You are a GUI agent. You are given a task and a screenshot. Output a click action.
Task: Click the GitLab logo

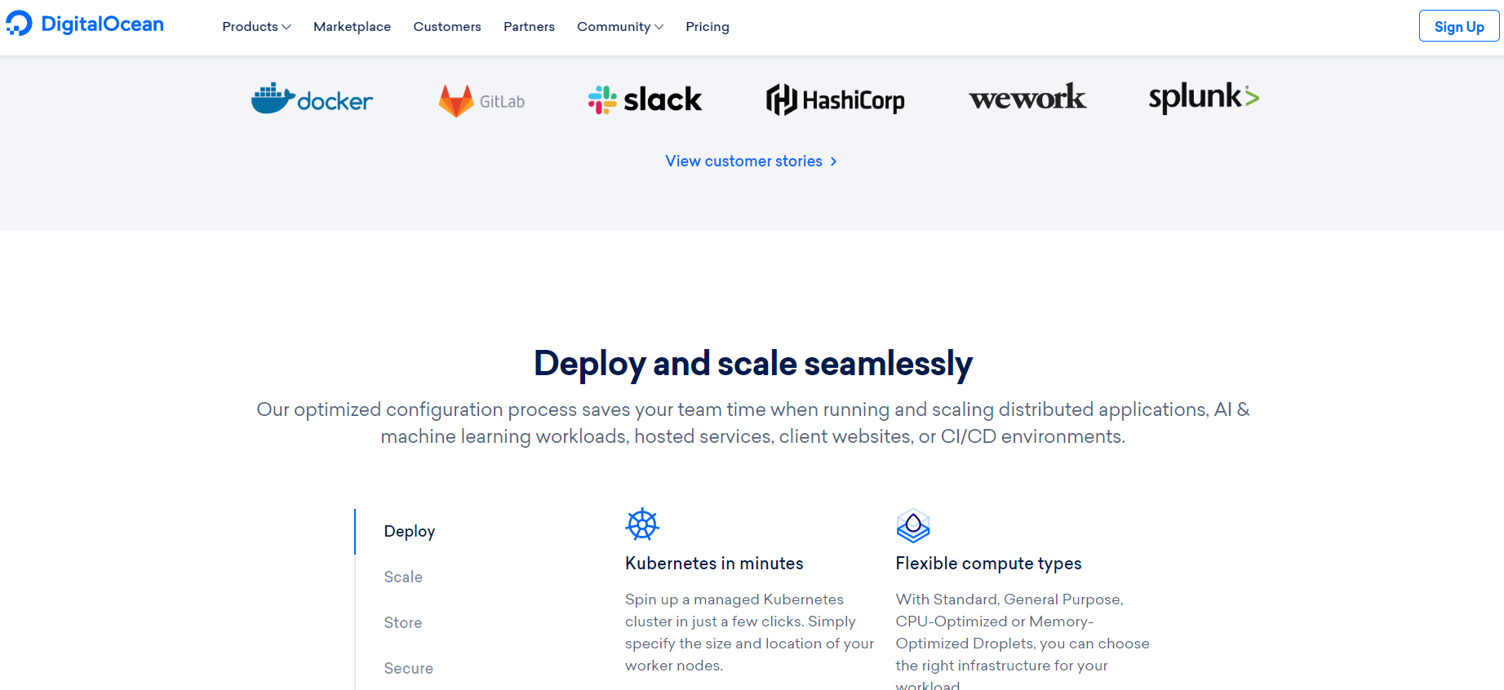481,101
